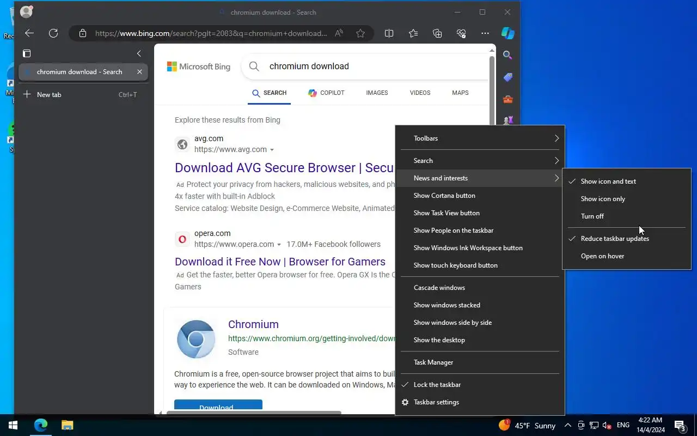This screenshot has width=697, height=436.
Task: Click the Chromium logo thumbnail
Action: pyautogui.click(x=196, y=339)
